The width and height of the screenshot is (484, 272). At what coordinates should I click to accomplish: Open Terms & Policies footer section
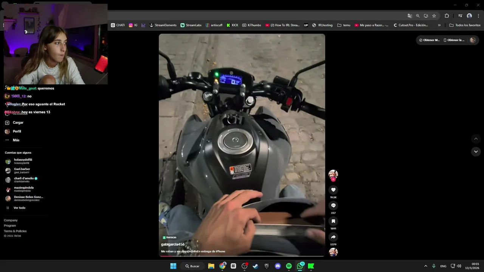click(15, 231)
